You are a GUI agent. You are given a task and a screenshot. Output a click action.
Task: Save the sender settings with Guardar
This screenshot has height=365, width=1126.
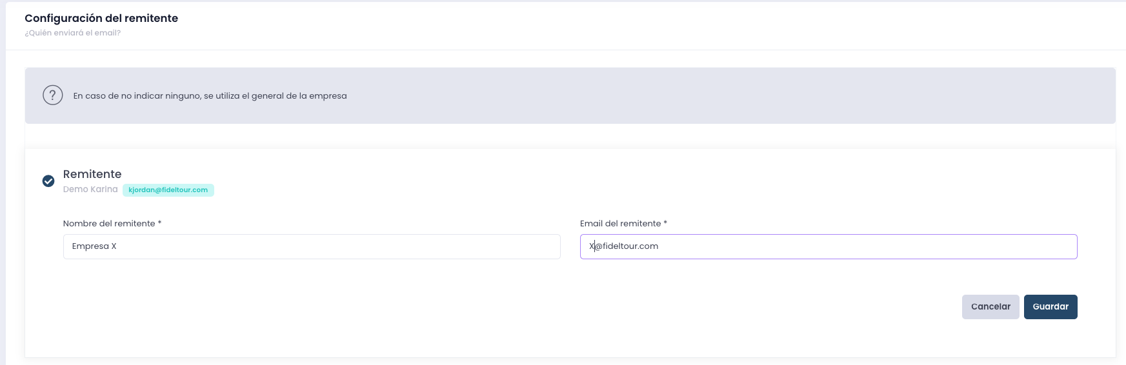1051,307
